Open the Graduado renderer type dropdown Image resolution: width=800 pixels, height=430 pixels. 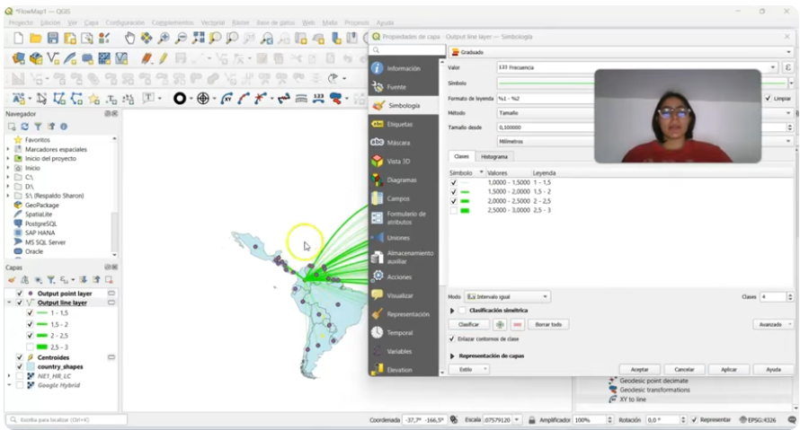(x=621, y=52)
